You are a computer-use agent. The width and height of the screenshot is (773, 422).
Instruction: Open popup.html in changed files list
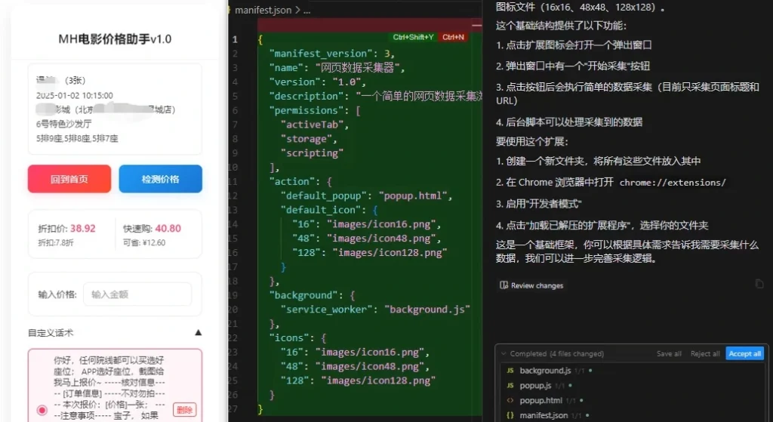540,400
